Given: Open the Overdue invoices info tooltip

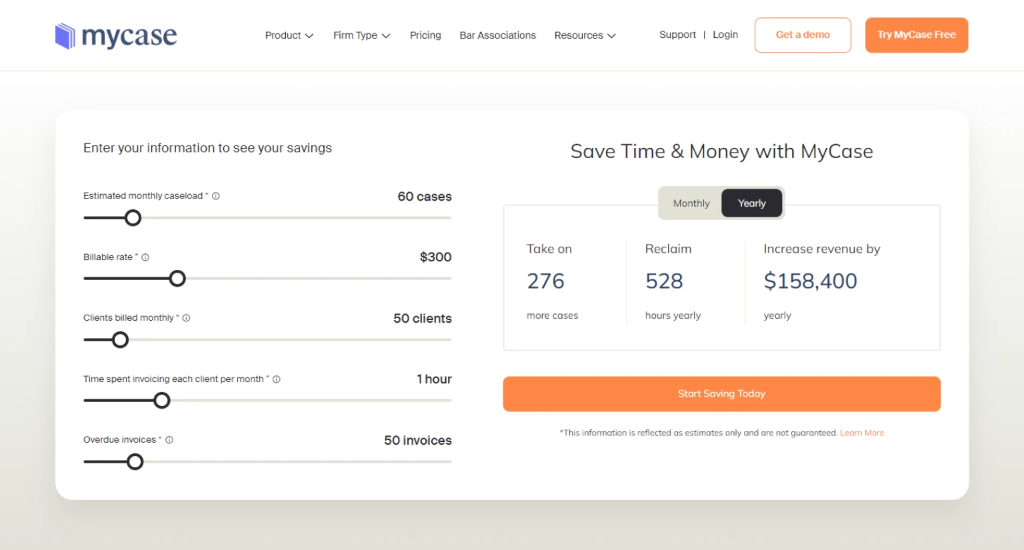Looking at the screenshot, I should (169, 439).
